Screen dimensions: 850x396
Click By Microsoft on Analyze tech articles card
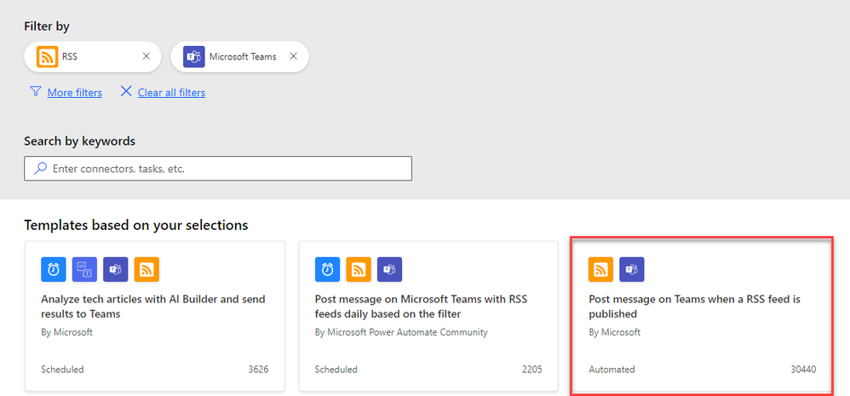(x=66, y=332)
